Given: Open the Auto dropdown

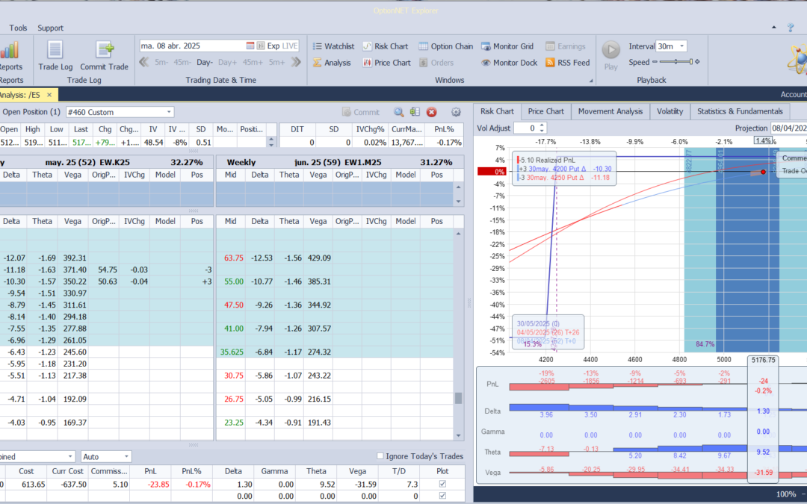Looking at the screenshot, I should click(x=106, y=457).
